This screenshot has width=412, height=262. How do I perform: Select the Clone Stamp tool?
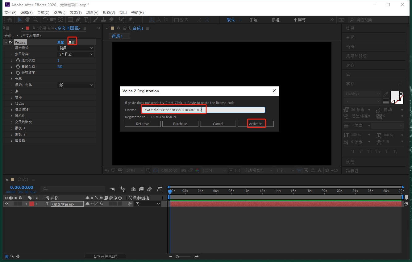(x=103, y=20)
